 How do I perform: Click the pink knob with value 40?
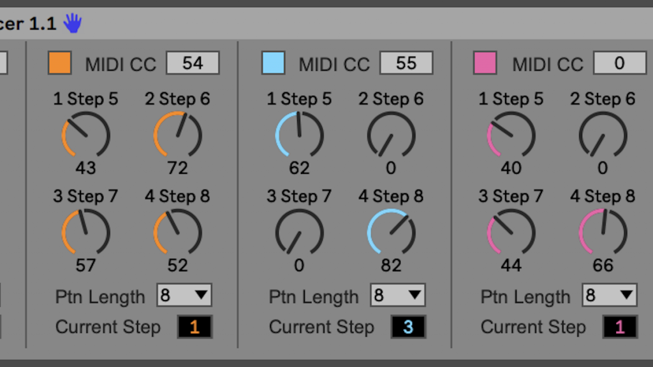pos(511,135)
